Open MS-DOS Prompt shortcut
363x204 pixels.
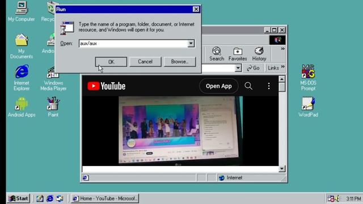click(308, 78)
